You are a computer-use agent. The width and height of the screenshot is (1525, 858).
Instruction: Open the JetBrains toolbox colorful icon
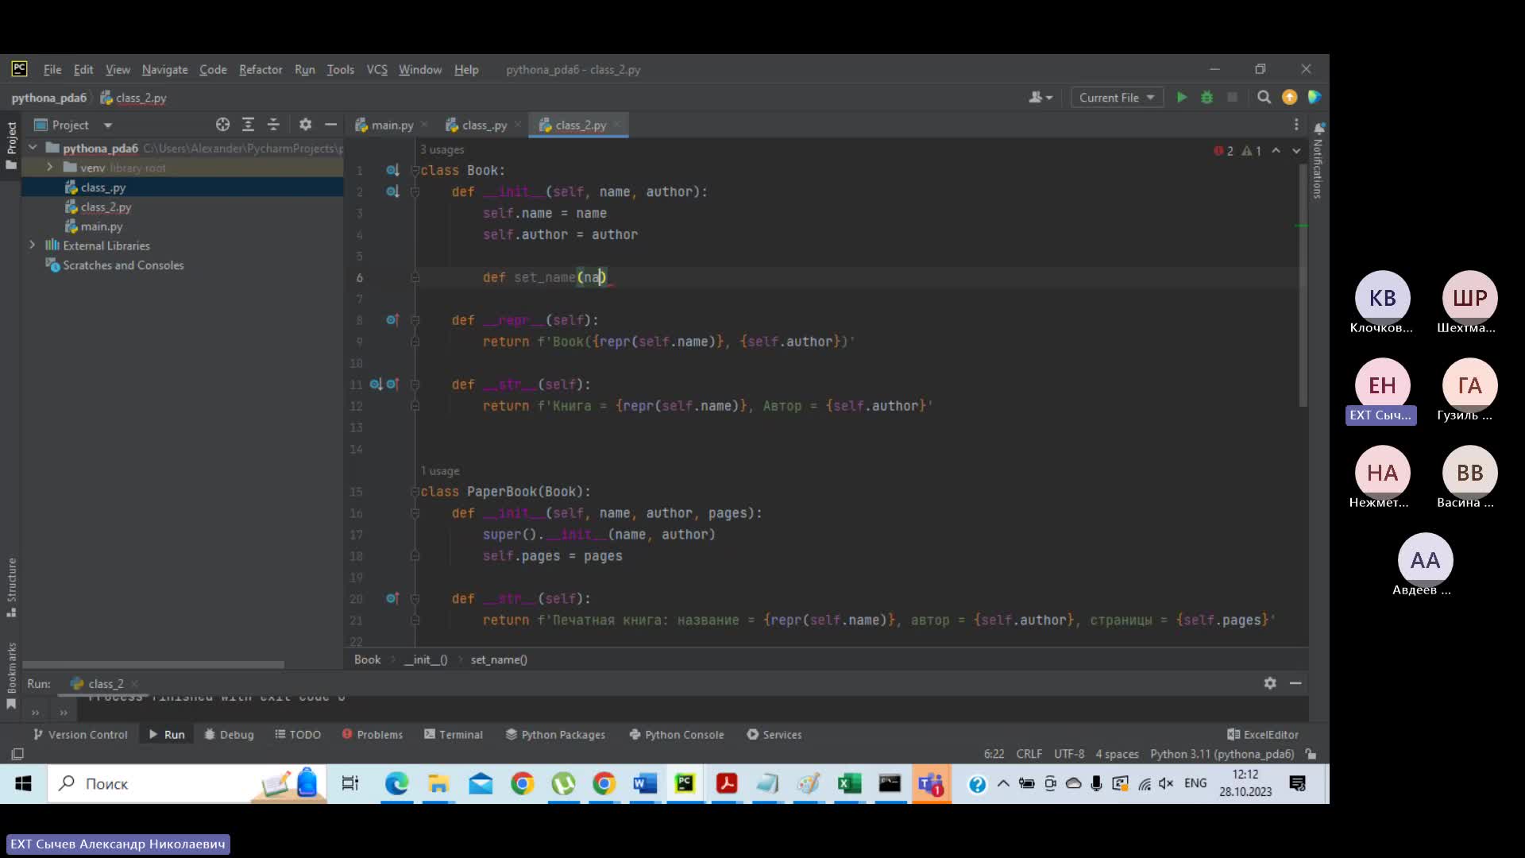pyautogui.click(x=1315, y=97)
